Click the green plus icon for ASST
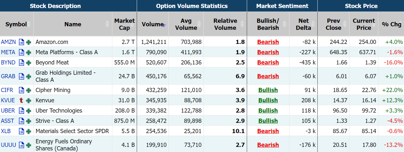The image size is (404, 152). coord(29,121)
